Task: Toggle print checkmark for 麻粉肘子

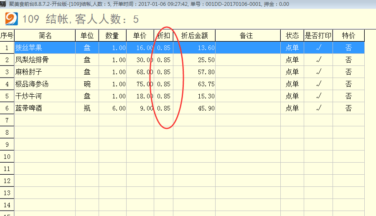Action: pyautogui.click(x=318, y=72)
